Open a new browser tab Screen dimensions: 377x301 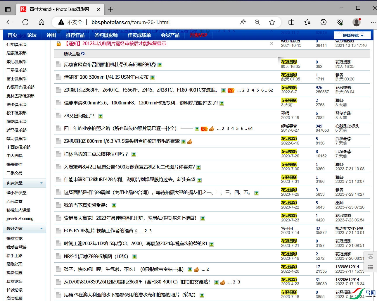110,9
